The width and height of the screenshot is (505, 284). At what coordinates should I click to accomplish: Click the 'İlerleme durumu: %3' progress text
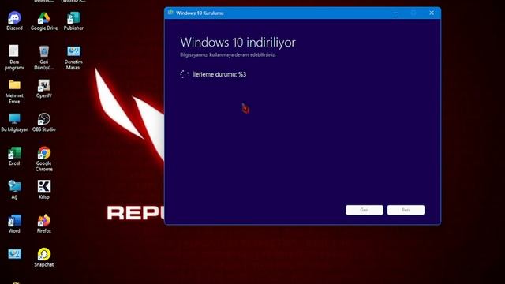(219, 74)
